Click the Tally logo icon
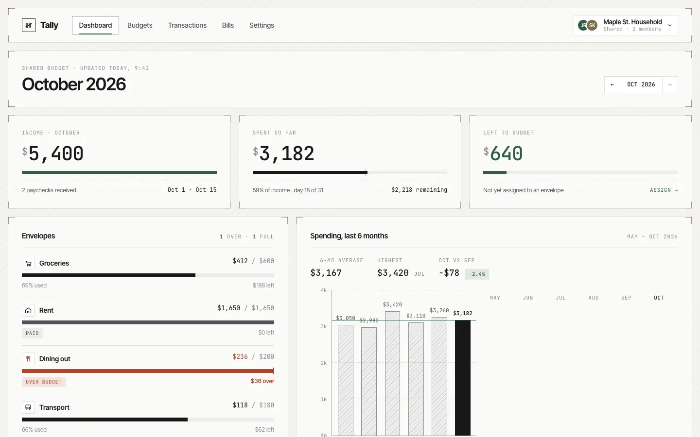The width and height of the screenshot is (700, 437). click(29, 25)
